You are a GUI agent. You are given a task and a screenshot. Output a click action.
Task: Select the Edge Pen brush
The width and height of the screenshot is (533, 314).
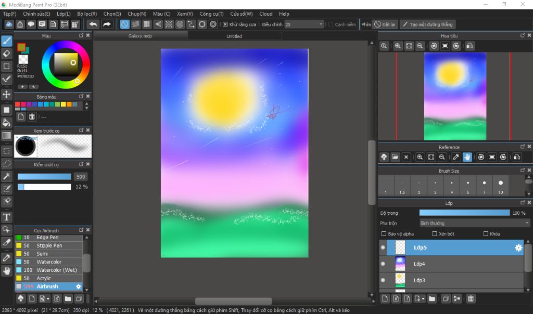48,238
